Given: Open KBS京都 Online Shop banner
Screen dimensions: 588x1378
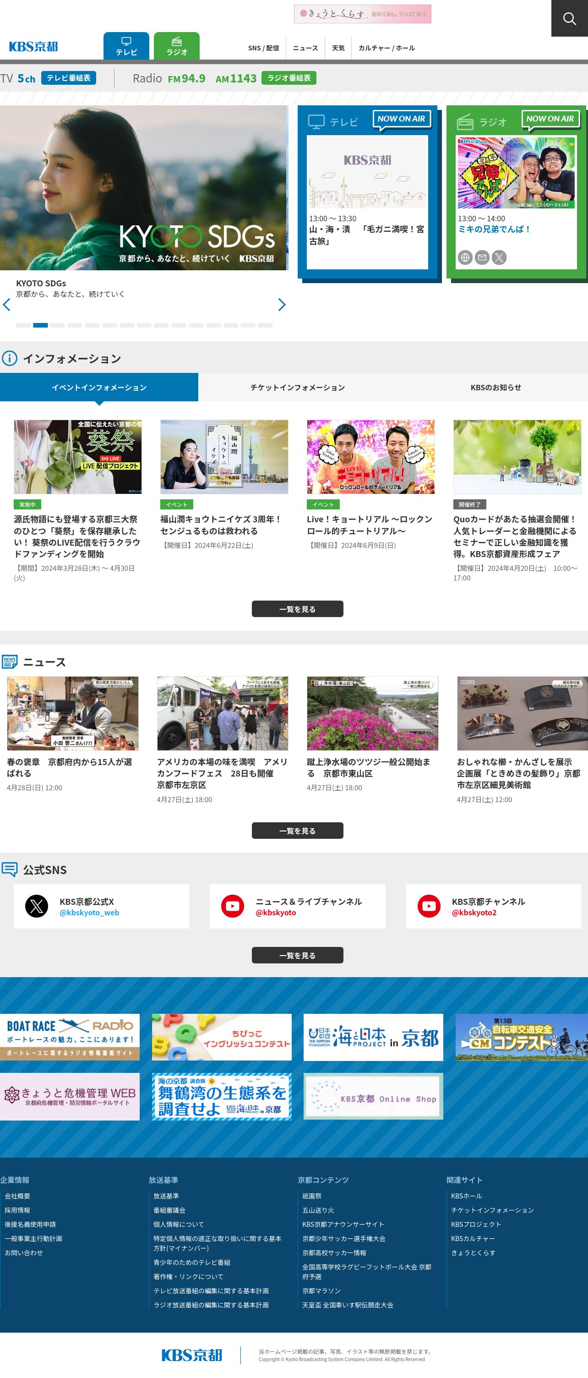Looking at the screenshot, I should click(373, 1097).
